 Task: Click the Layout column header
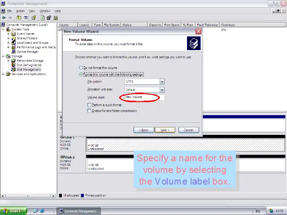coord(85,25)
